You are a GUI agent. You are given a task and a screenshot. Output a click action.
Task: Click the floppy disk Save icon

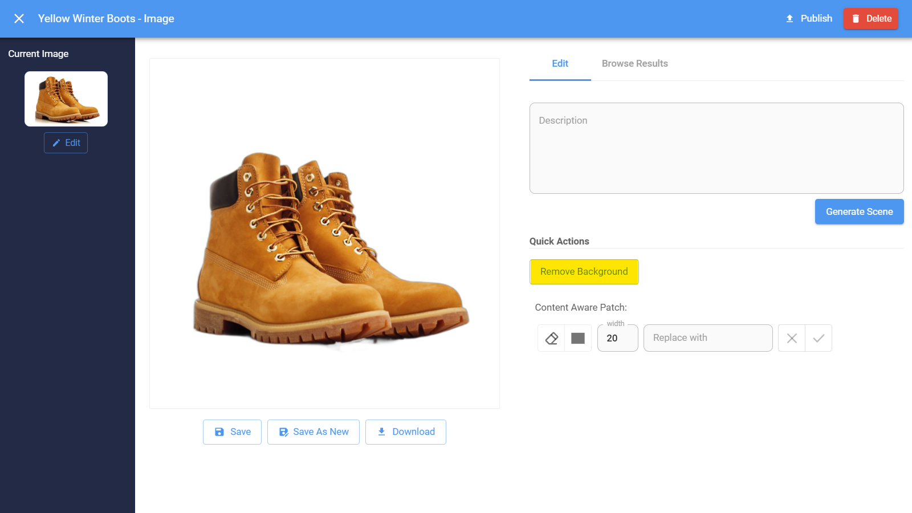219,431
